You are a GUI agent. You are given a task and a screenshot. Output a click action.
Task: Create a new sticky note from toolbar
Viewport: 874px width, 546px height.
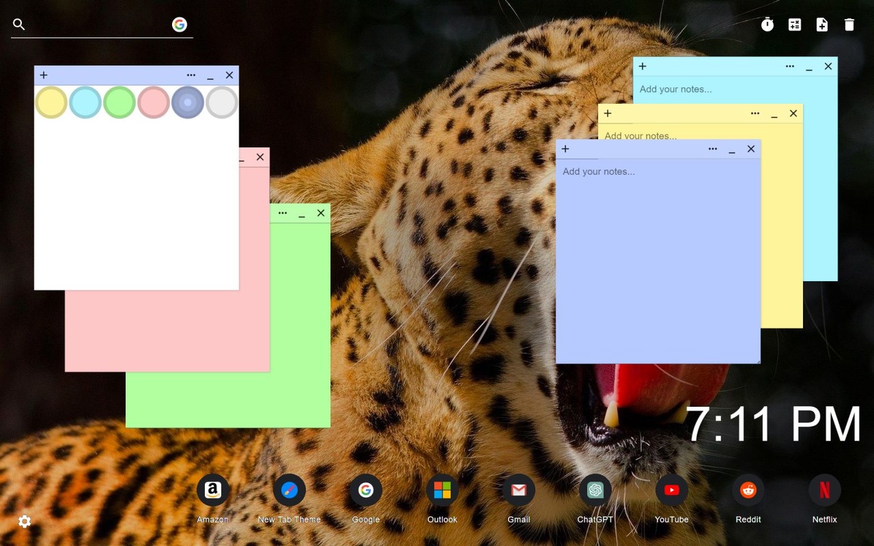coord(822,25)
